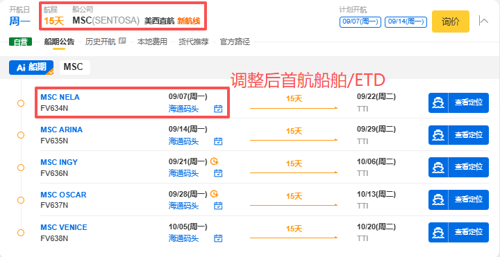The image size is (500, 257).
Task: Switch to the 本地费用 tab
Action: click(x=152, y=42)
